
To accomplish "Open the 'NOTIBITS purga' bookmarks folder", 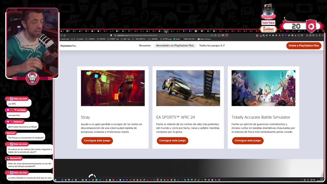I will [x=166, y=39].
